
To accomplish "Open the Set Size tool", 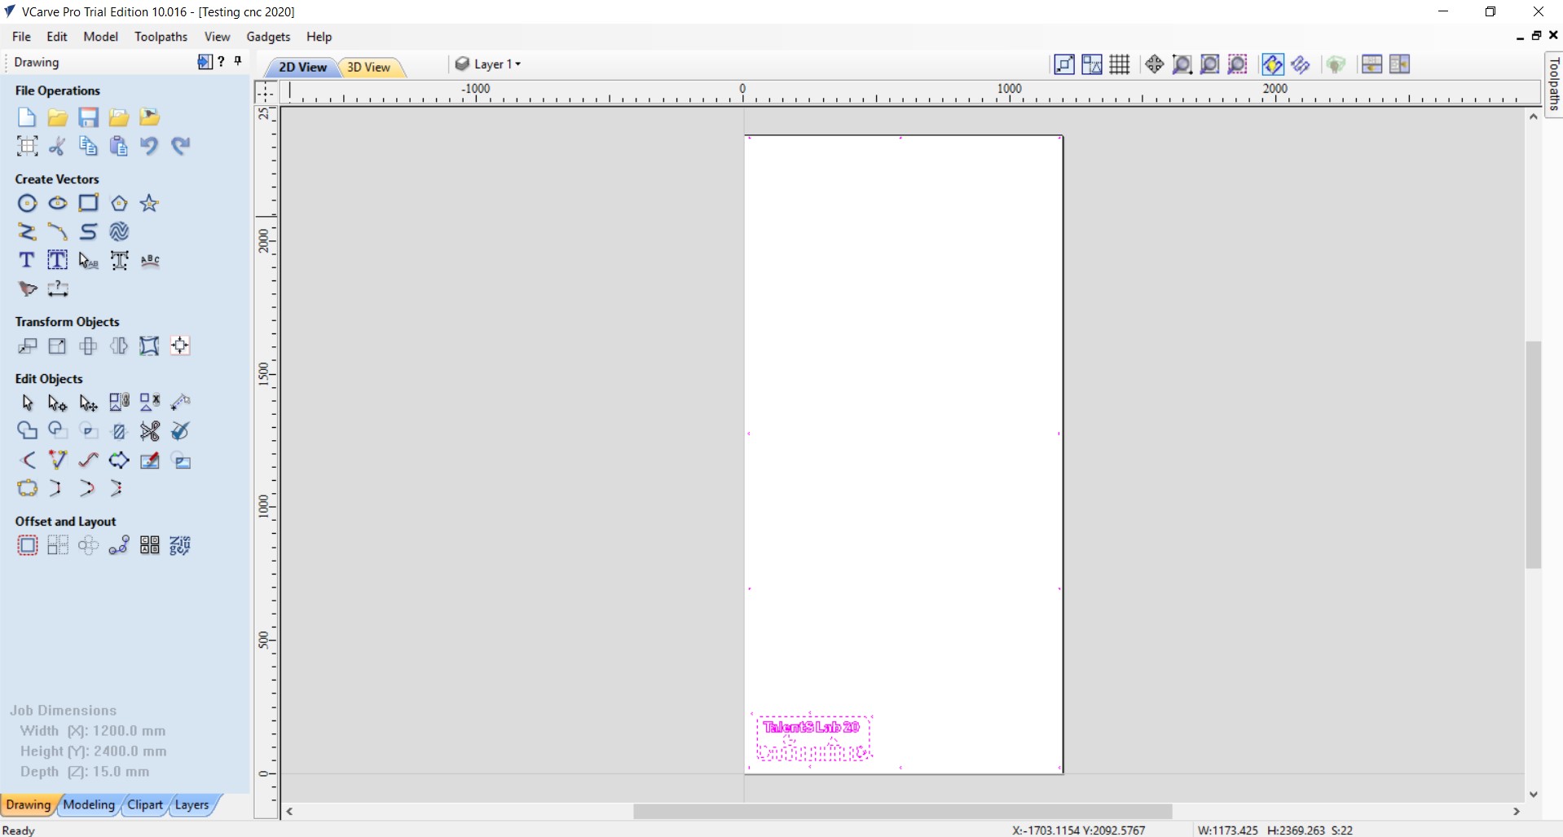I will coord(57,346).
